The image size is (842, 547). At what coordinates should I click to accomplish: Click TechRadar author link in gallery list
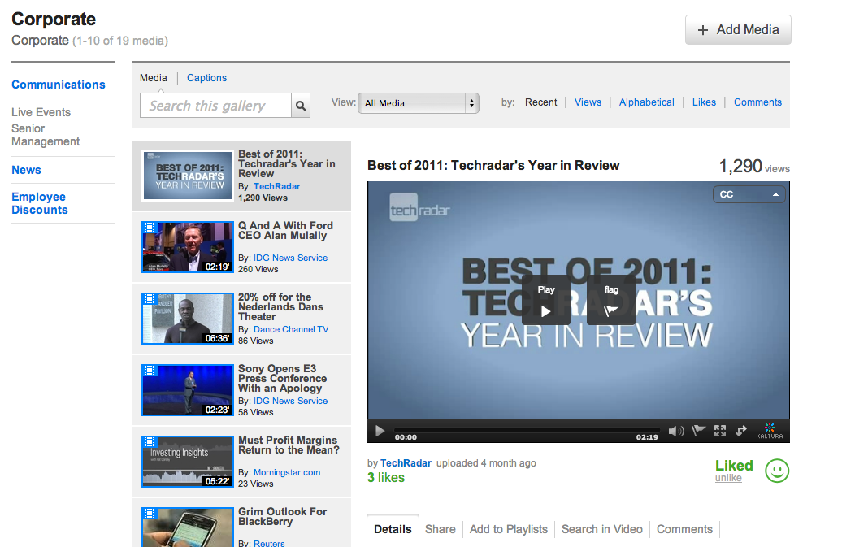pos(276,186)
